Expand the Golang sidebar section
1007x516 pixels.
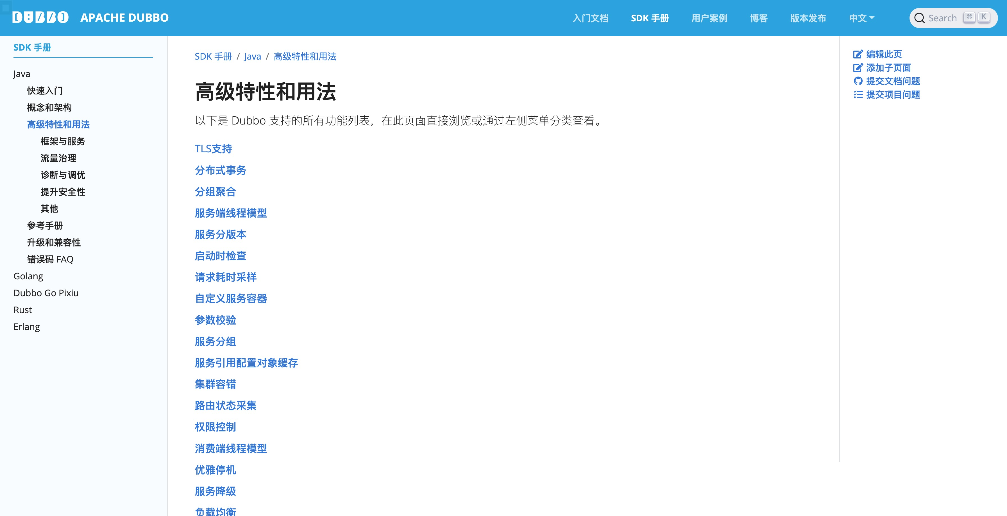coord(28,276)
